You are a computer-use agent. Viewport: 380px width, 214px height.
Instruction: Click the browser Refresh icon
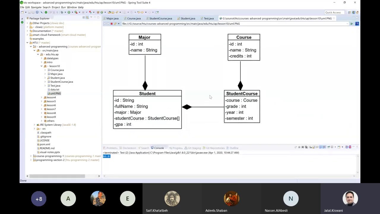click(x=115, y=24)
